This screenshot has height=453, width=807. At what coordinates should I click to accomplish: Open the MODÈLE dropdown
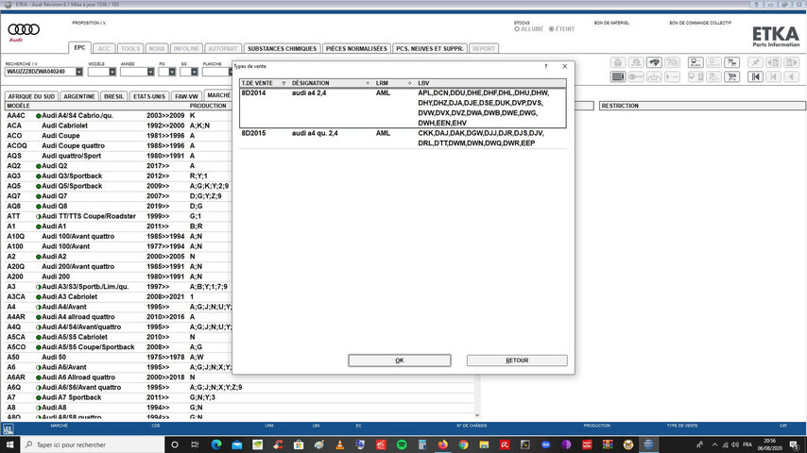click(x=112, y=72)
